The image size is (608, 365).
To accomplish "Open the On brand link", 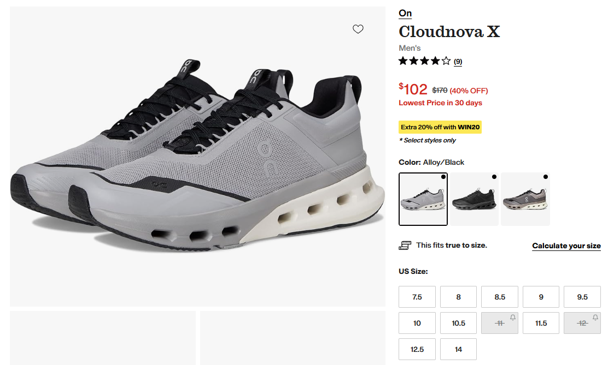I will pyautogui.click(x=405, y=13).
